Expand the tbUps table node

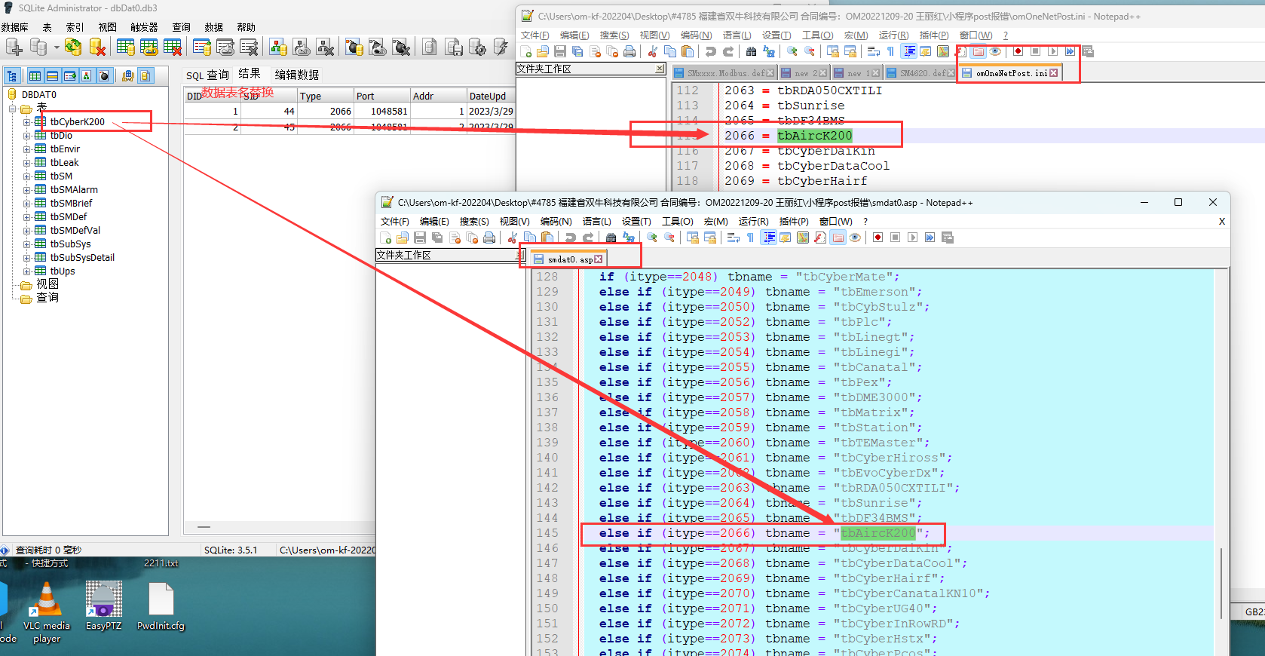[27, 271]
